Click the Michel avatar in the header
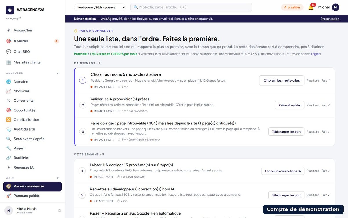Image resolution: width=348 pixels, height=218 pixels. click(336, 7)
